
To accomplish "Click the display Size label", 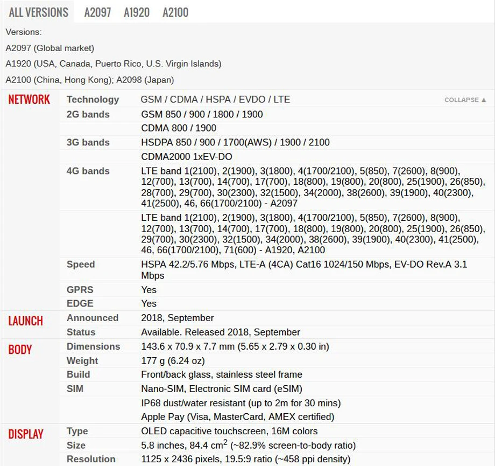I will pyautogui.click(x=76, y=445).
